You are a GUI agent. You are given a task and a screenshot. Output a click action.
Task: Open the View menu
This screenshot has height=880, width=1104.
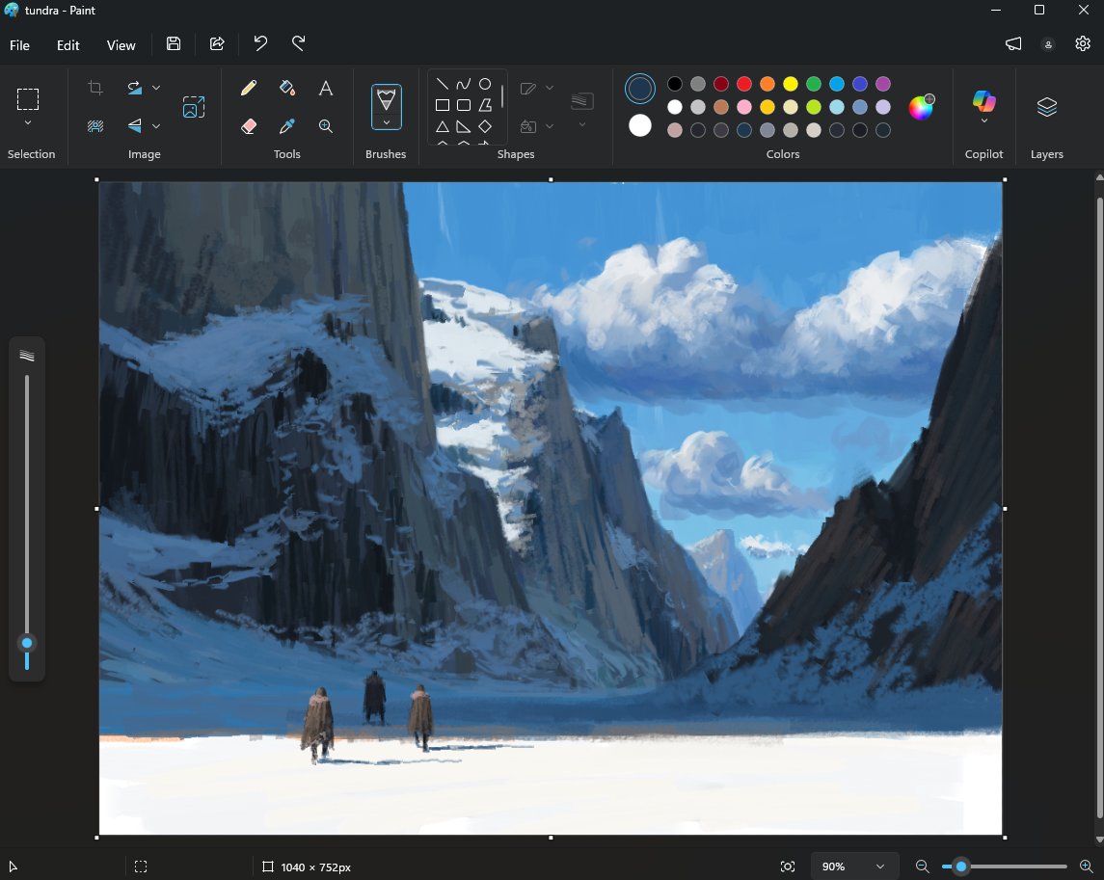(121, 45)
